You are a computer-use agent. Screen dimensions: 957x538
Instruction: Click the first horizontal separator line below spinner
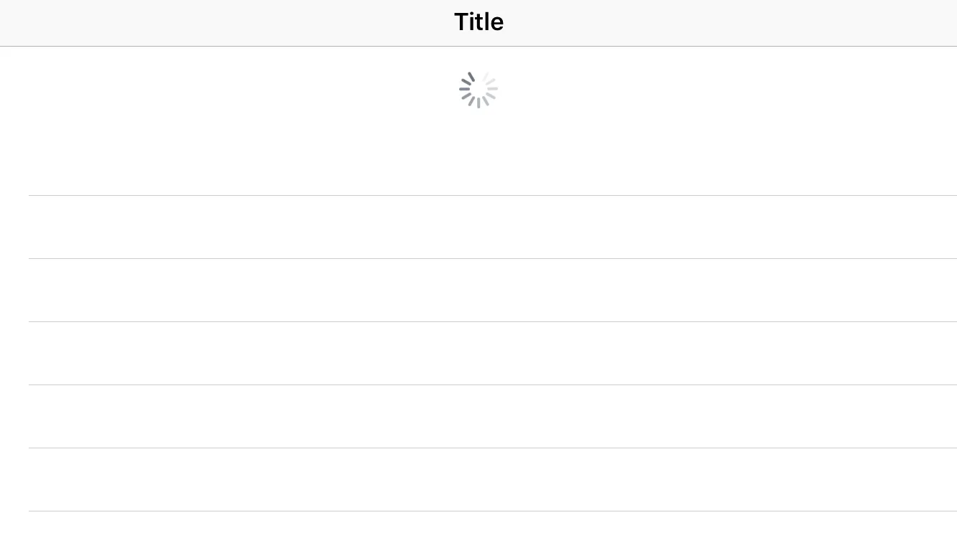coord(478,195)
